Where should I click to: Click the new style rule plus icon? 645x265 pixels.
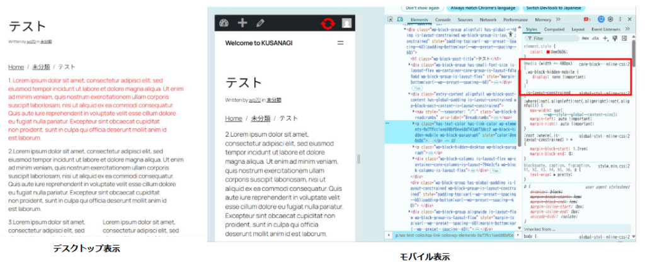pyautogui.click(x=605, y=38)
